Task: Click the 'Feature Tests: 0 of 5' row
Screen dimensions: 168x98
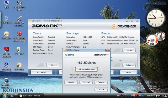Action: tap(43, 50)
